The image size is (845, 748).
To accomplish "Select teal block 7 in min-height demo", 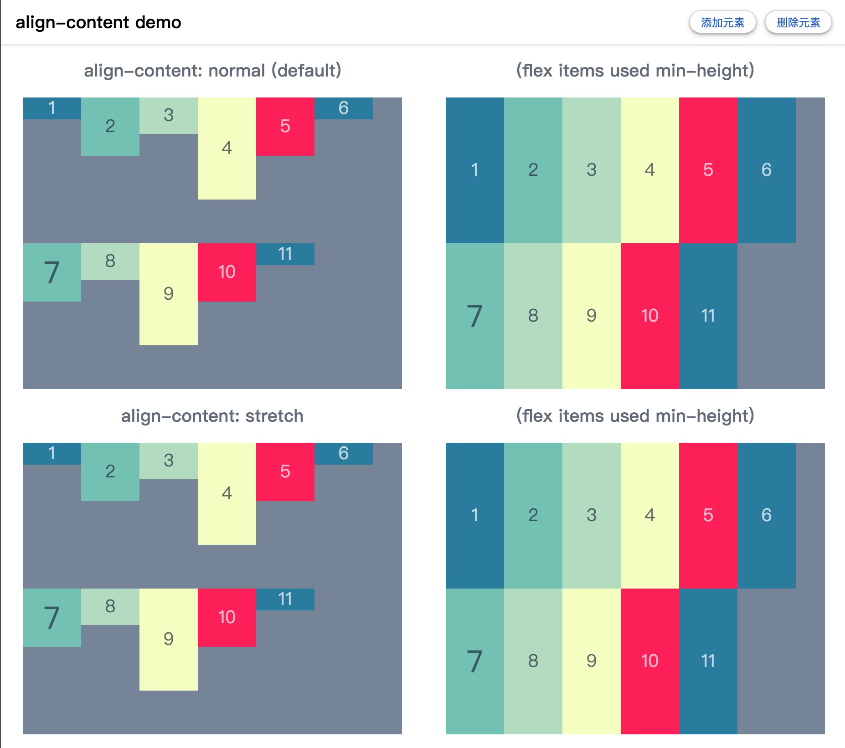I will pos(475,315).
